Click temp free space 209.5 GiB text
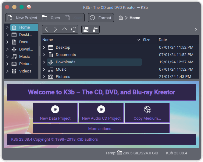The image size is (203, 162). pos(140,153)
